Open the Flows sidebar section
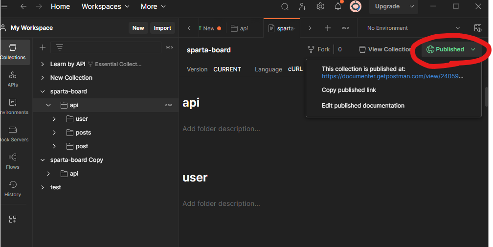This screenshot has height=247, width=493. (13, 161)
